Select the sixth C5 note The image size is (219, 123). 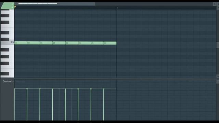85,43
